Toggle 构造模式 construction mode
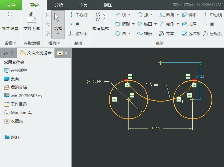The height and width of the screenshot is (167, 224). (101, 22)
